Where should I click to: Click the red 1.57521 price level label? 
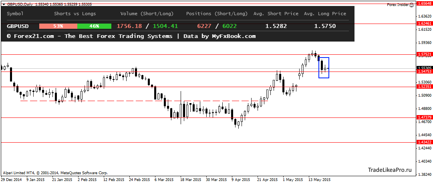(x=425, y=55)
